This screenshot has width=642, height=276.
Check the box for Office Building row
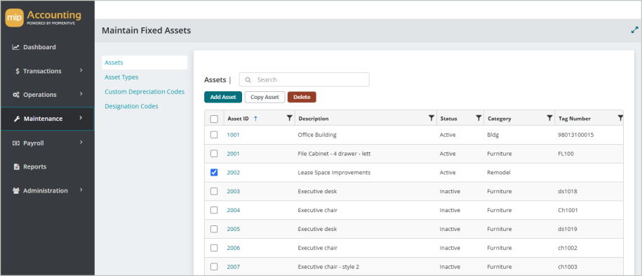click(214, 135)
